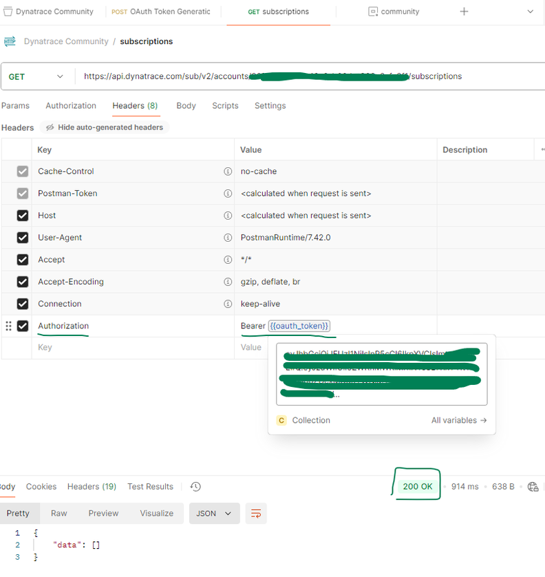Click the HTTP request type icon

(x=10, y=41)
